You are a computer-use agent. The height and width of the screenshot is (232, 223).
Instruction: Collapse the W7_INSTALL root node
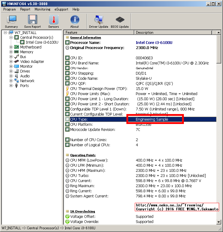(5, 32)
